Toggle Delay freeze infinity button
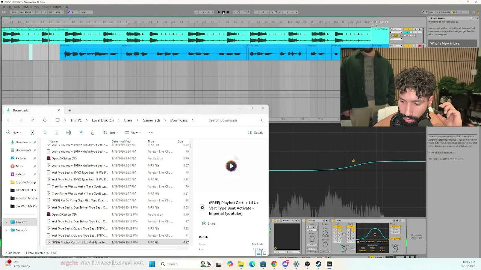 [353, 249]
